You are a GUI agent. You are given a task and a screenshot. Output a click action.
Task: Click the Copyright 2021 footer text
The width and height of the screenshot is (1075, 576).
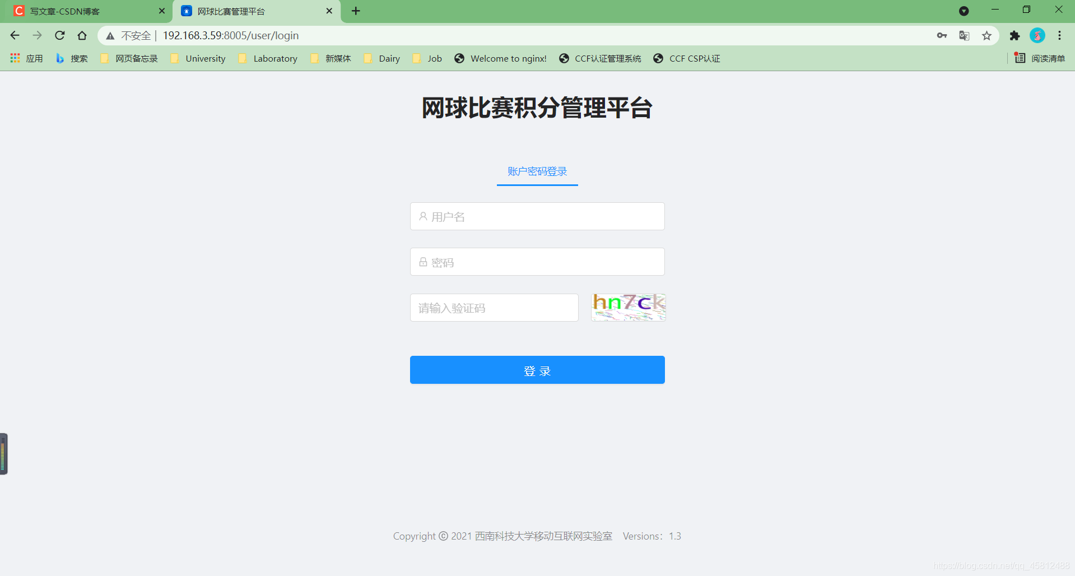pos(502,536)
